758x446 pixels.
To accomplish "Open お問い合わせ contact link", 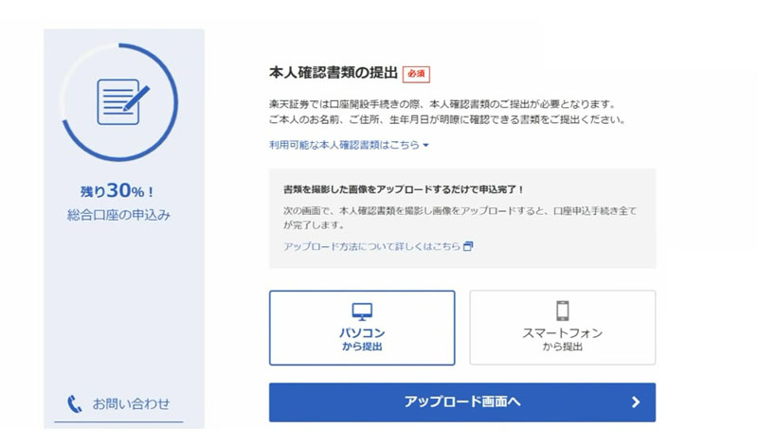I will point(119,404).
